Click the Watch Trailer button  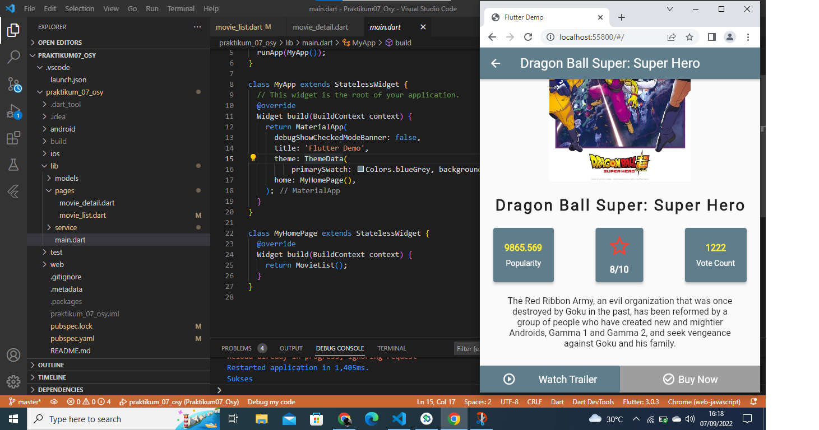coord(550,379)
